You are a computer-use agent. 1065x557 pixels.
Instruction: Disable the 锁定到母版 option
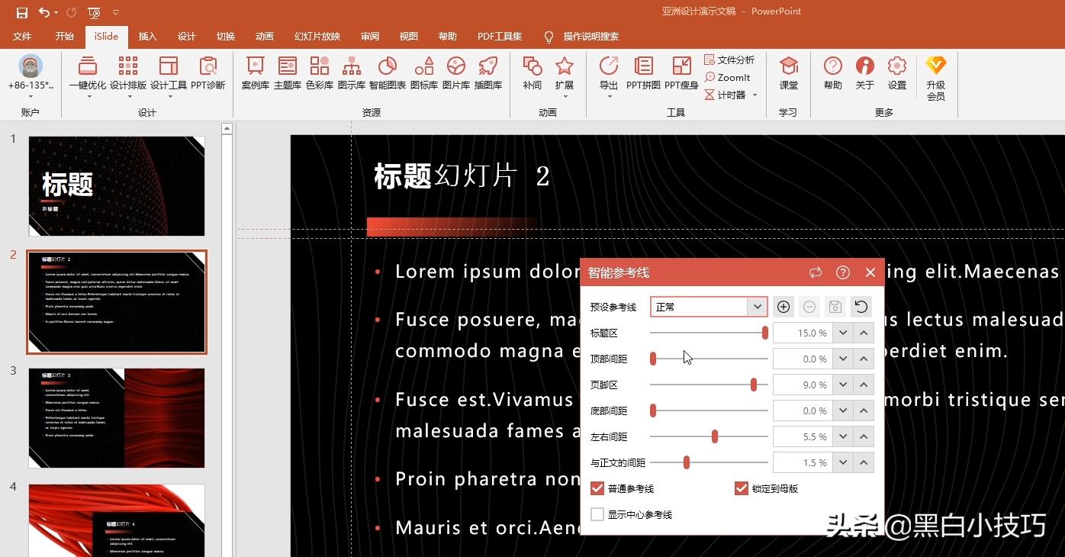coord(741,488)
